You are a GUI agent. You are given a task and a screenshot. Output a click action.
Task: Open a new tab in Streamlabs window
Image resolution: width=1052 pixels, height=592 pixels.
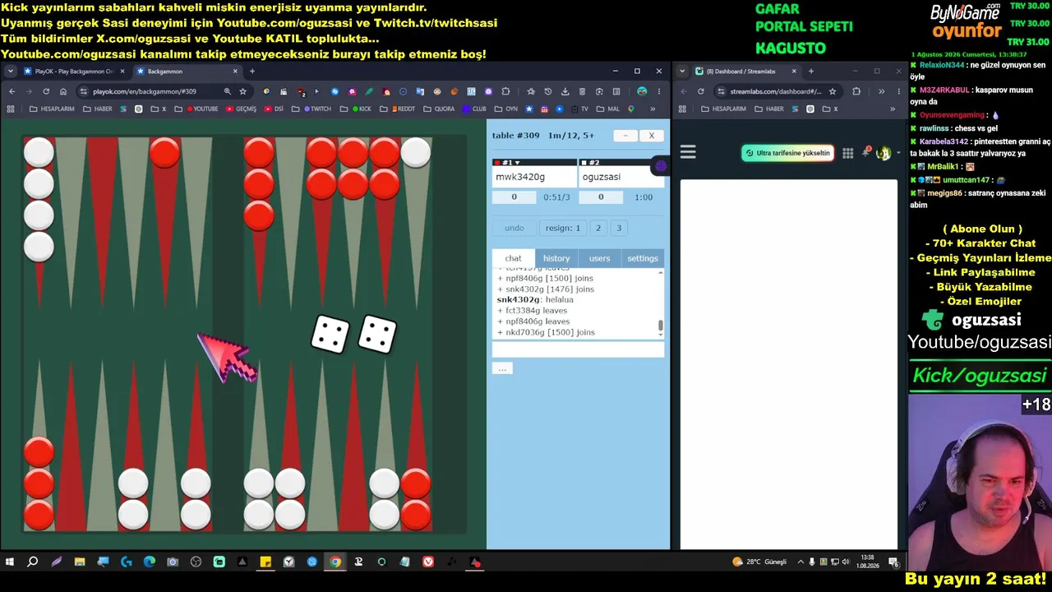(811, 72)
